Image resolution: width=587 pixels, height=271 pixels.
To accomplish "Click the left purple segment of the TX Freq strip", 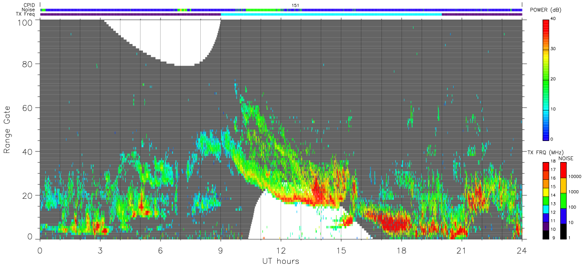I will click(x=130, y=14).
